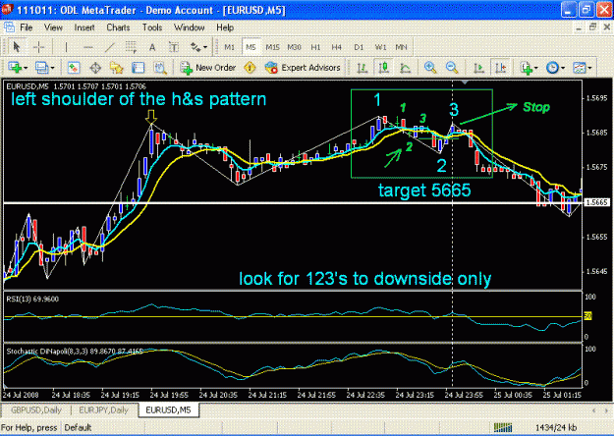This screenshot has height=436, width=614.
Task: Open the indicators list icon
Action: [527, 68]
